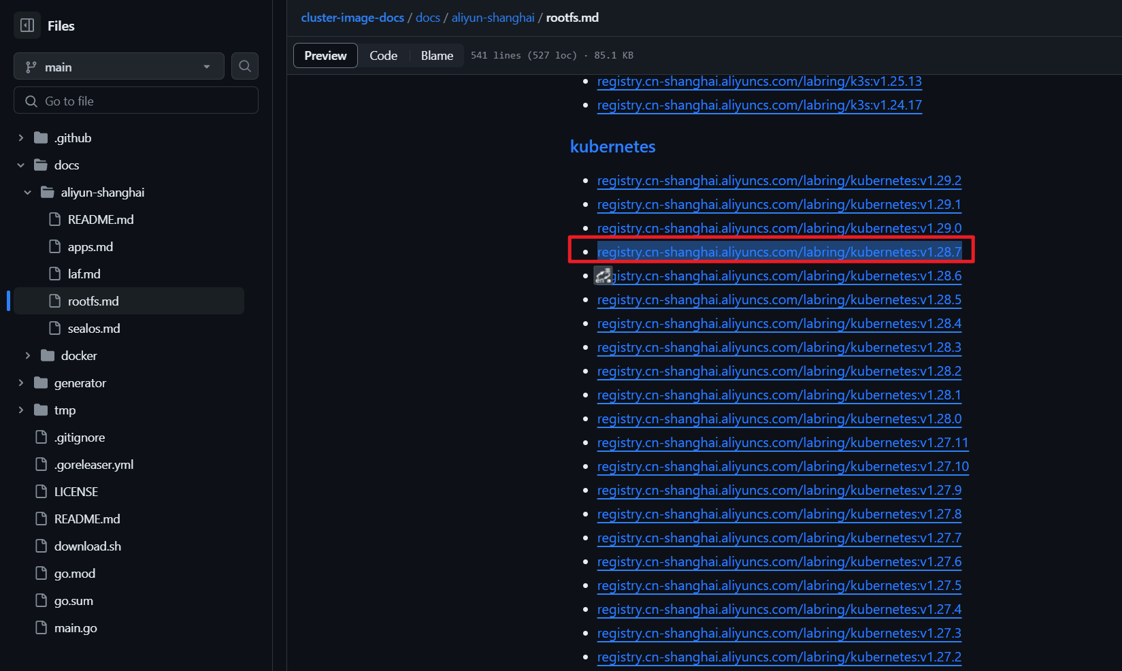Viewport: 1122px width, 671px height.
Task: Open the .github folder
Action: (73, 138)
